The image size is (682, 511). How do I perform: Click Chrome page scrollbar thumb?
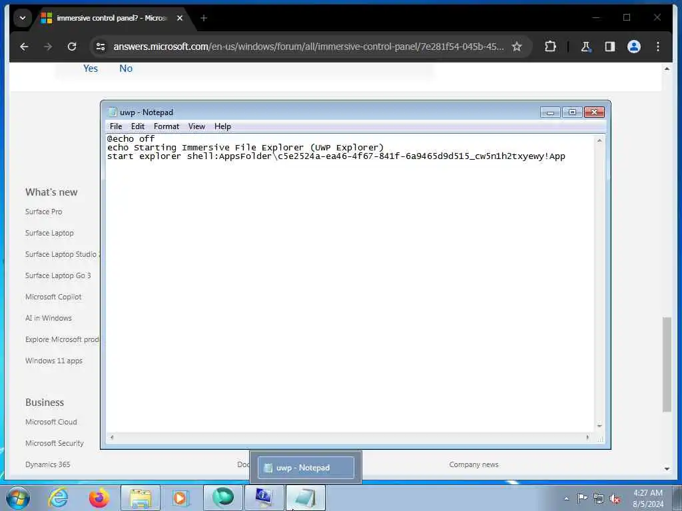tap(667, 364)
